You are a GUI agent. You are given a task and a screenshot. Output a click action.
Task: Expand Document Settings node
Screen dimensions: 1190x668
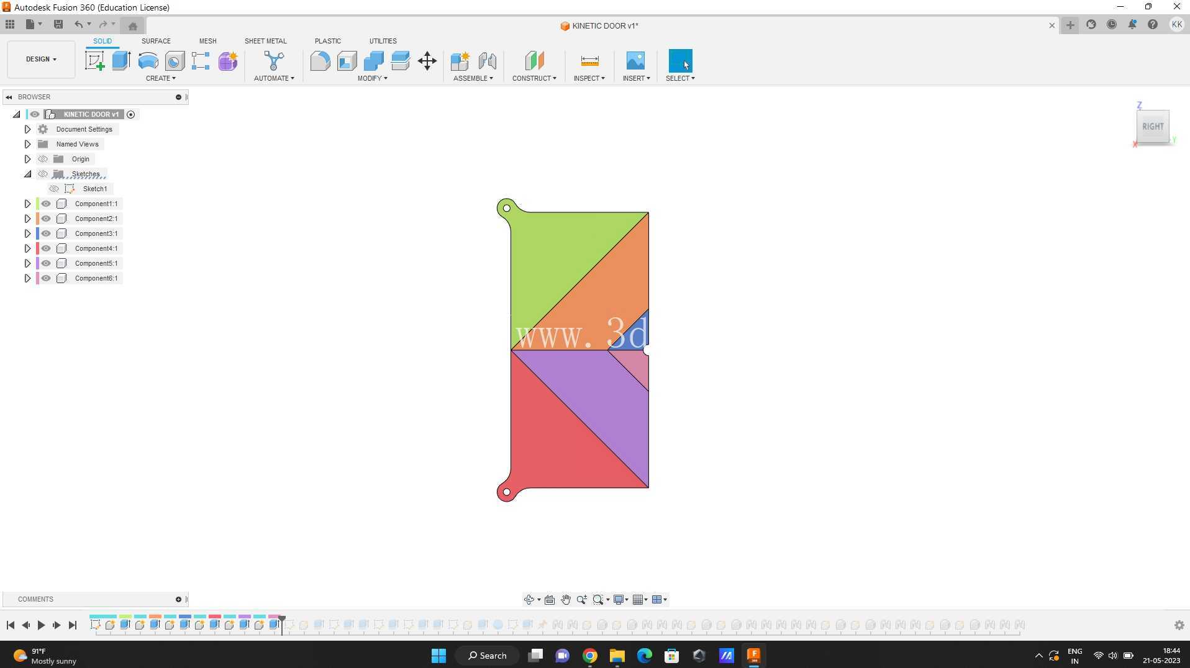coord(27,129)
